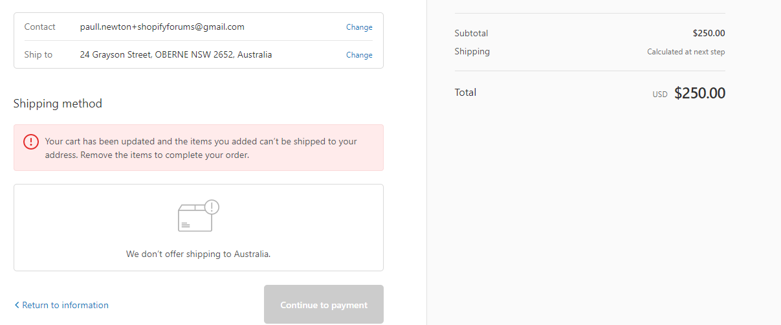Image resolution: width=781 pixels, height=325 pixels.
Task: Click the Shipping method heading
Action: click(x=58, y=104)
